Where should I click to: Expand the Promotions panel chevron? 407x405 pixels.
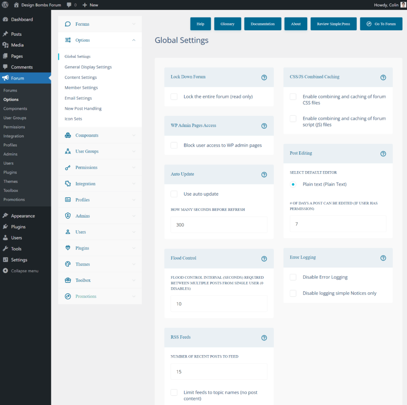pyautogui.click(x=134, y=296)
